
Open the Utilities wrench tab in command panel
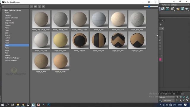click(162, 21)
